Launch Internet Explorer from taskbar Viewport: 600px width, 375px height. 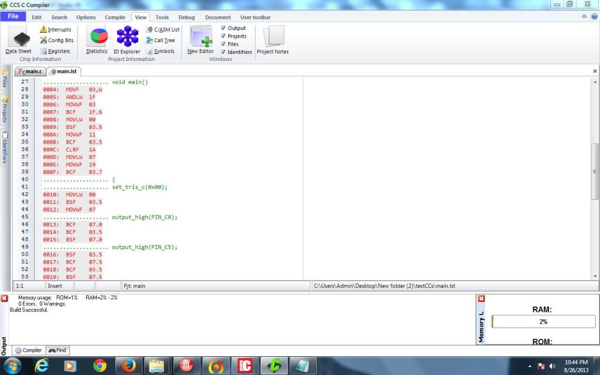click(x=41, y=366)
